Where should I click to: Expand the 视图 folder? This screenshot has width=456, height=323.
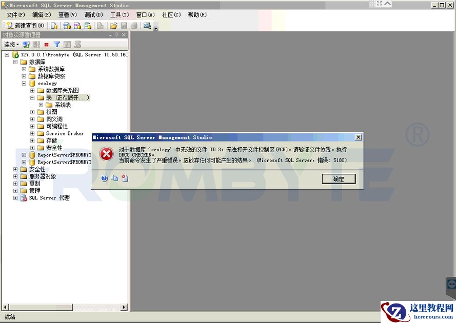pyautogui.click(x=33, y=112)
